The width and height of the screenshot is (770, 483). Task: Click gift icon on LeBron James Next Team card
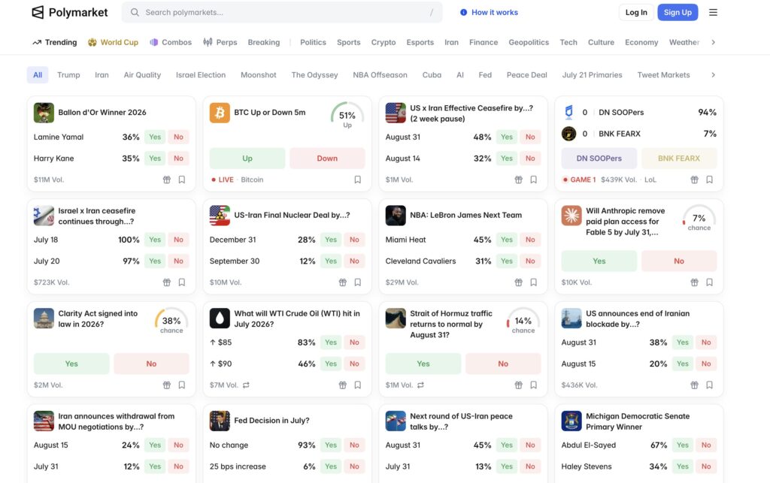(x=519, y=282)
